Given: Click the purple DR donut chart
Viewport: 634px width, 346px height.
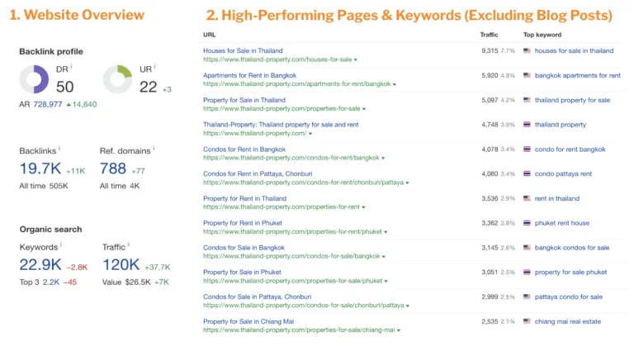Looking at the screenshot, I should click(34, 79).
